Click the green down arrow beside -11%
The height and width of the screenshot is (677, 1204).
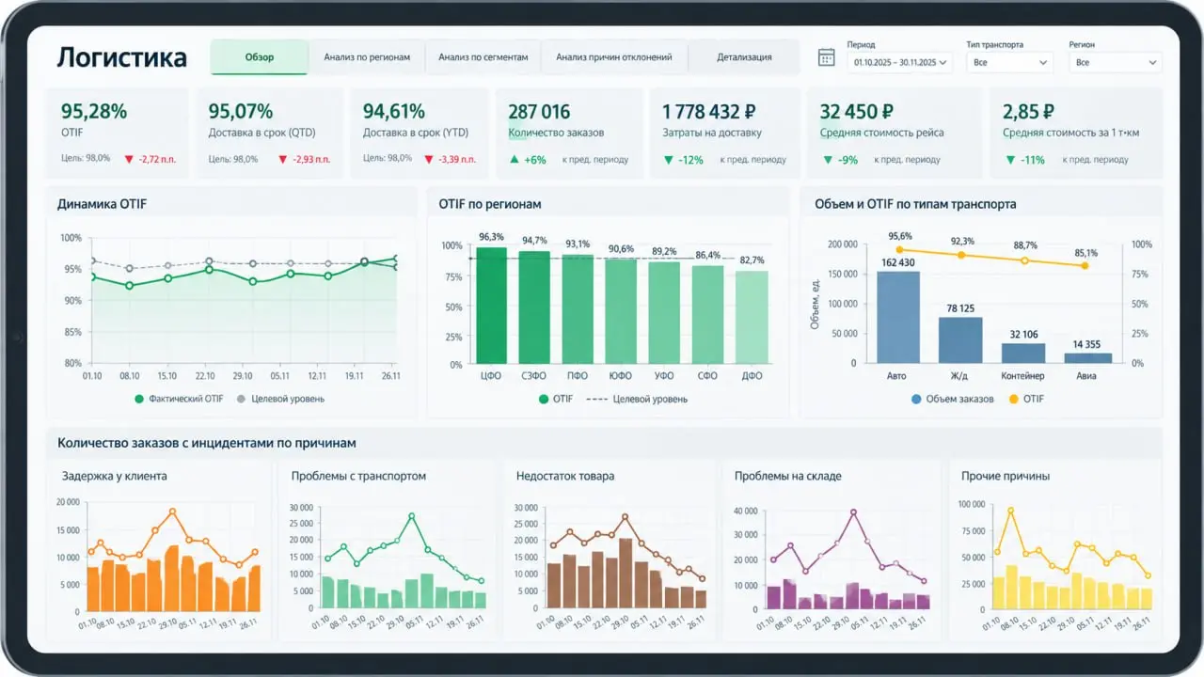point(1009,160)
